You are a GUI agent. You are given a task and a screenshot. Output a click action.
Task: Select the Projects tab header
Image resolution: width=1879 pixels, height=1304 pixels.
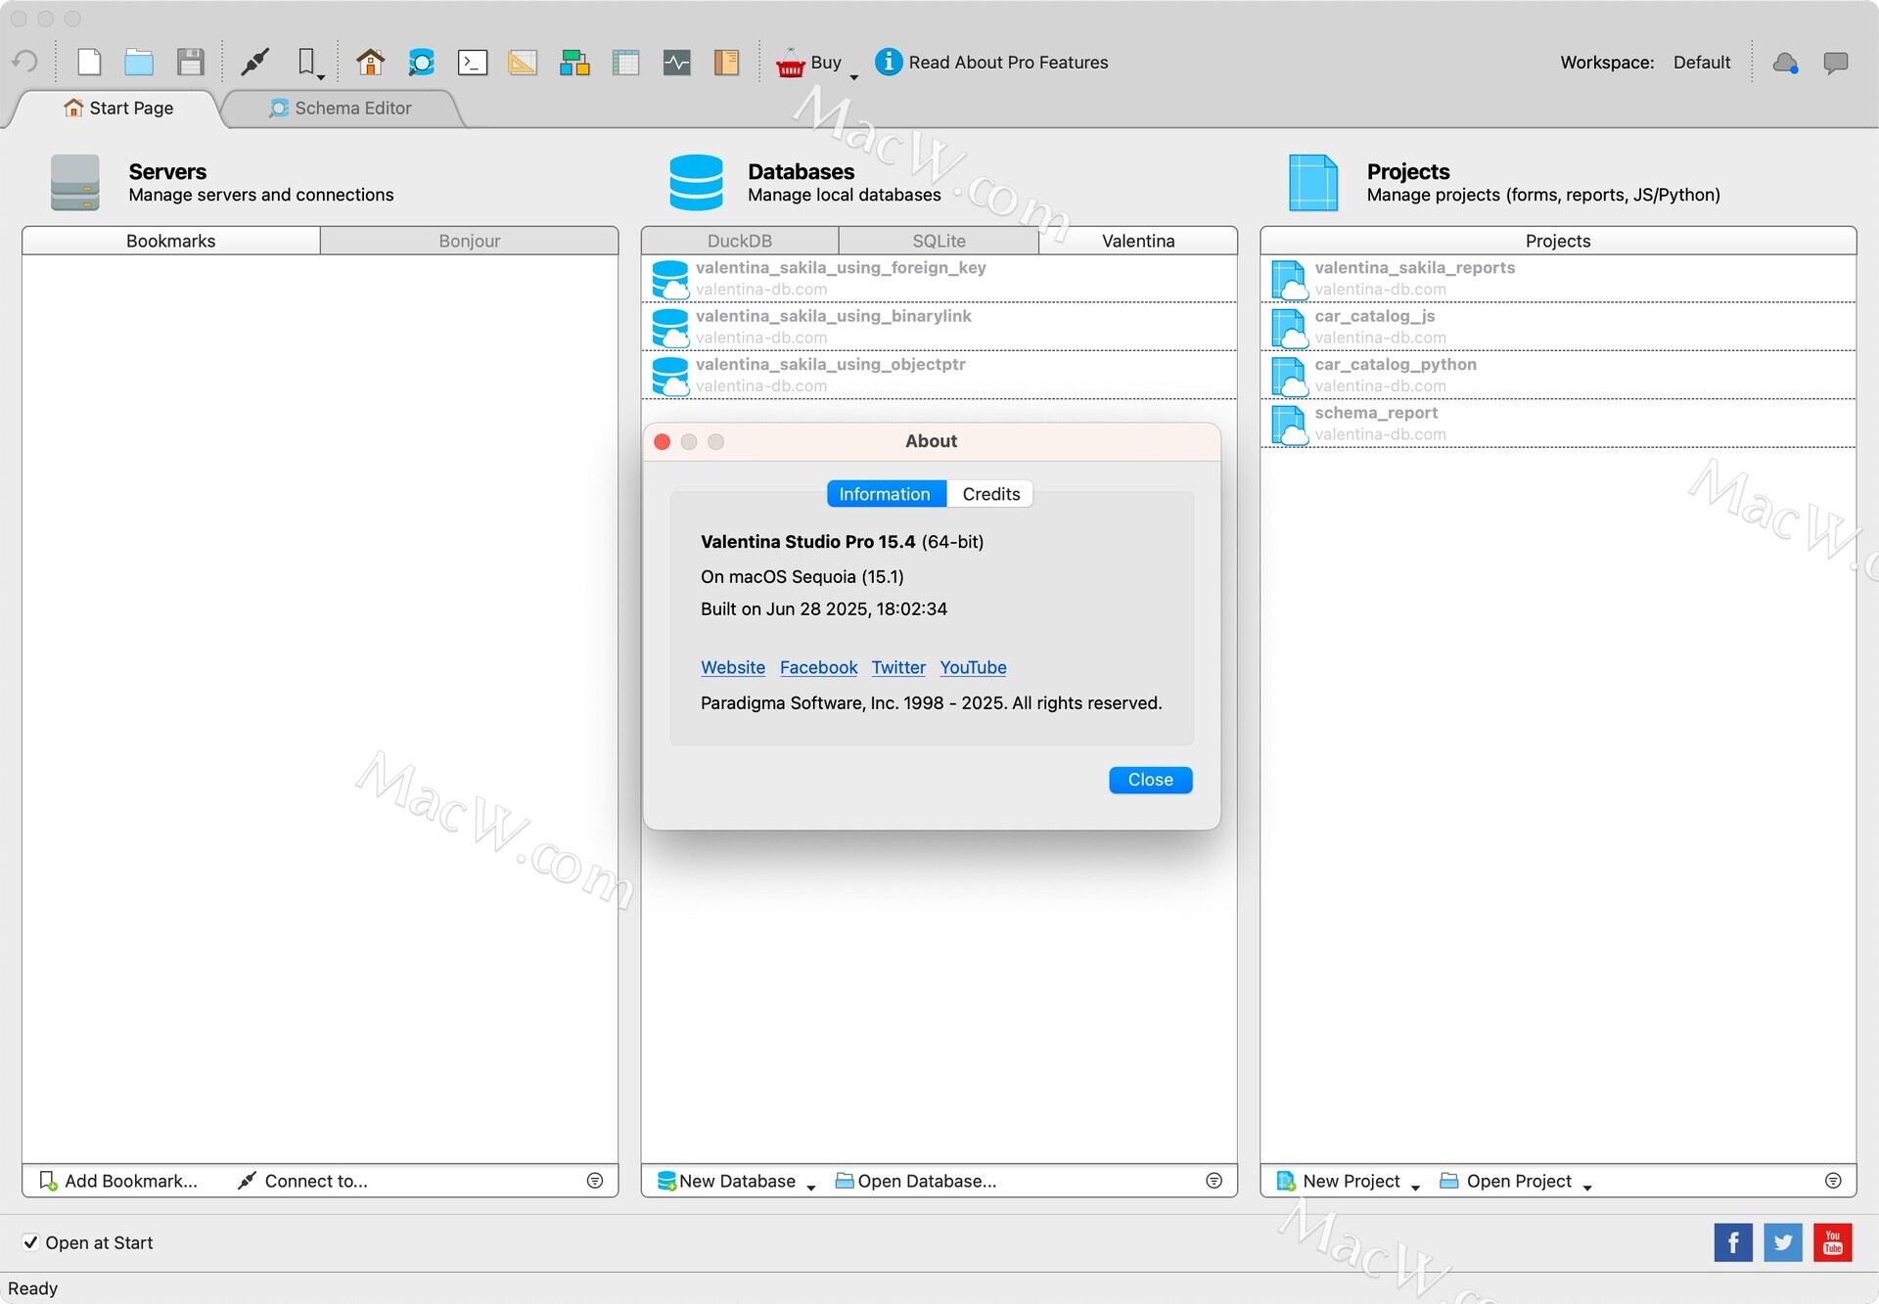[1558, 241]
